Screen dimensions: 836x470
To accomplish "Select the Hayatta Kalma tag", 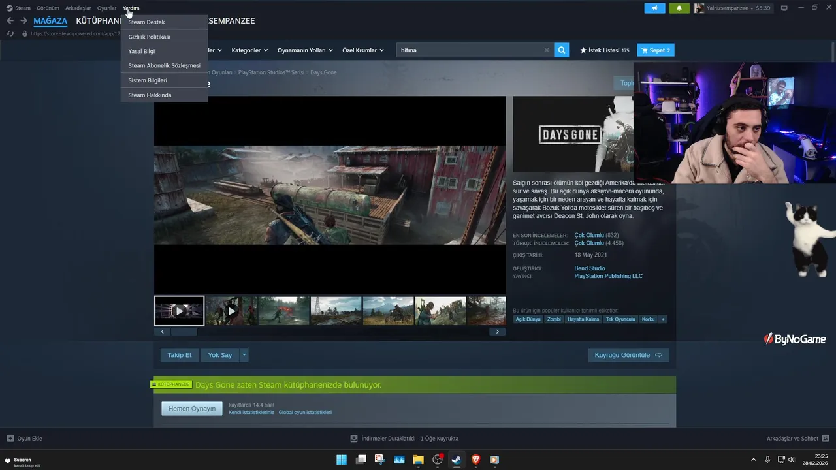I will pyautogui.click(x=583, y=319).
